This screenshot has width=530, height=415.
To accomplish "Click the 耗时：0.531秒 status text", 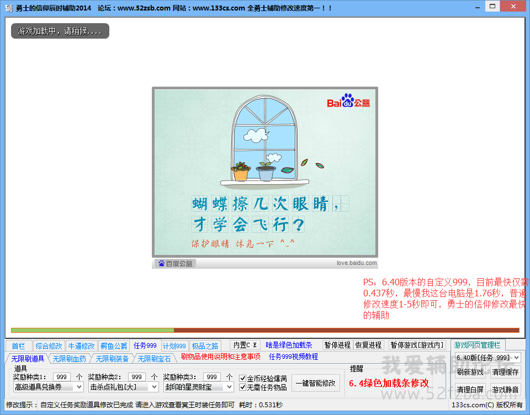I will coord(261,405).
